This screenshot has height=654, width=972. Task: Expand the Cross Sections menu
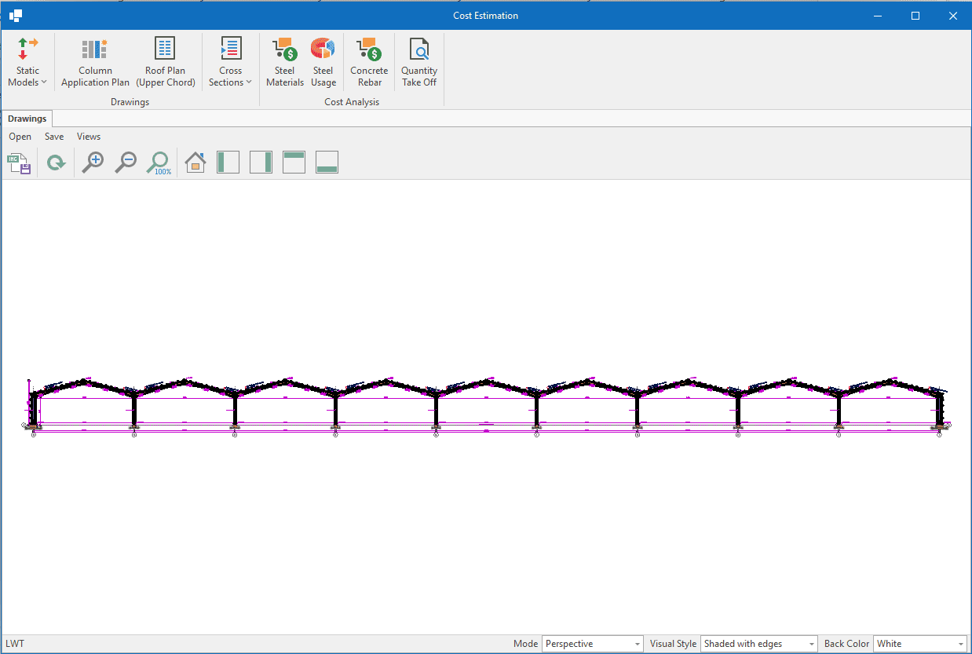point(230,62)
